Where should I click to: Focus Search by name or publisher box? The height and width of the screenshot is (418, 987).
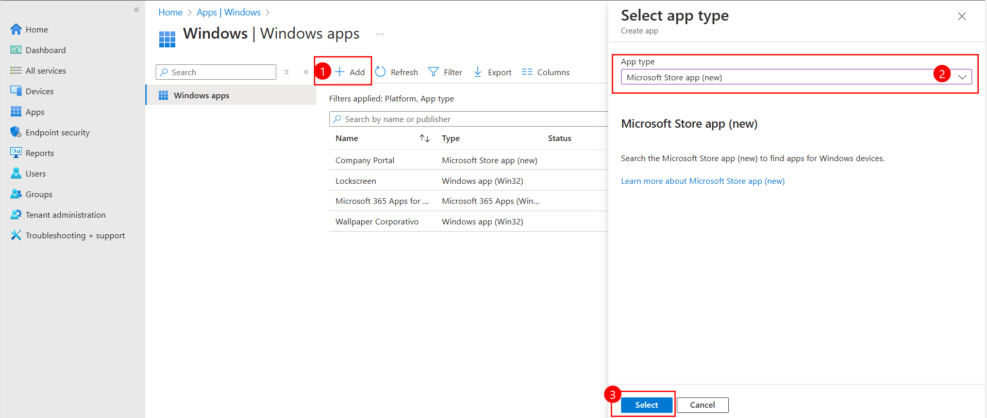[469, 119]
